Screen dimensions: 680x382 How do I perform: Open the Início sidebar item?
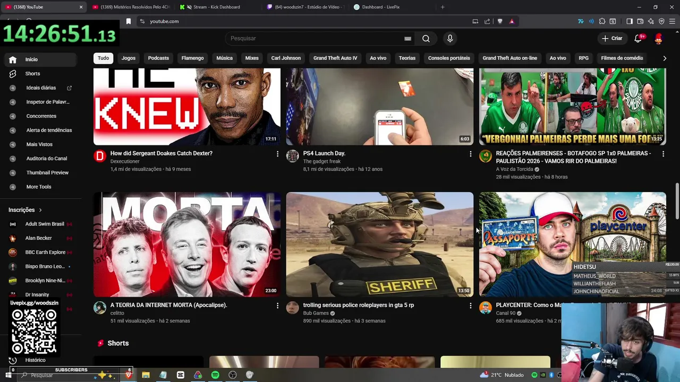pos(41,59)
